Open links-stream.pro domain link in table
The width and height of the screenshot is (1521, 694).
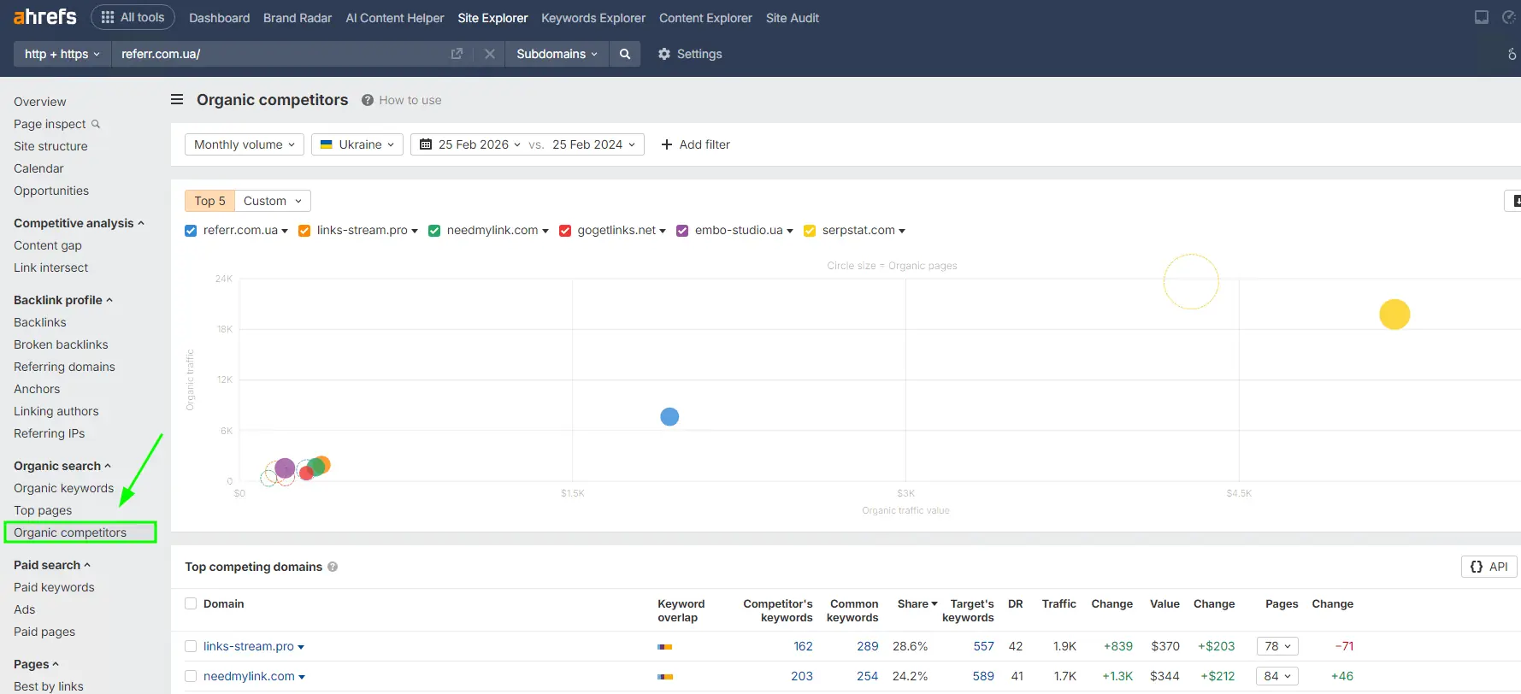click(249, 646)
